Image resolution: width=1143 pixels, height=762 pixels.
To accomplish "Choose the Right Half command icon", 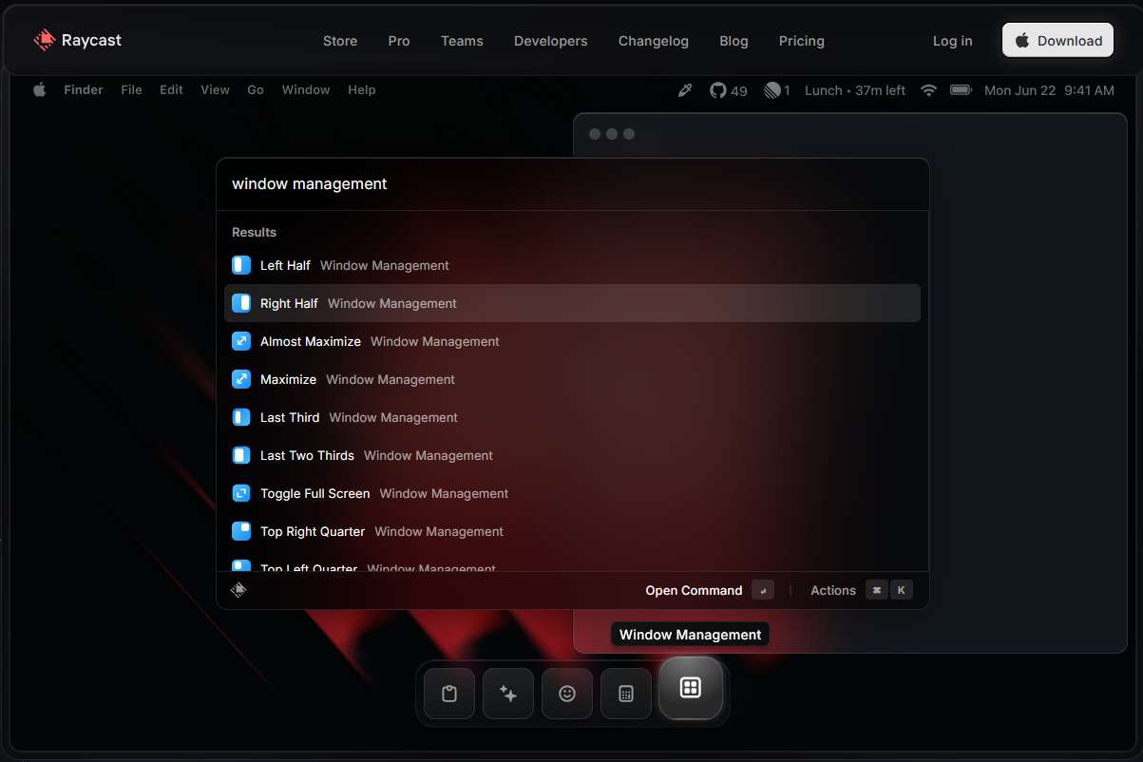I will [x=241, y=303].
